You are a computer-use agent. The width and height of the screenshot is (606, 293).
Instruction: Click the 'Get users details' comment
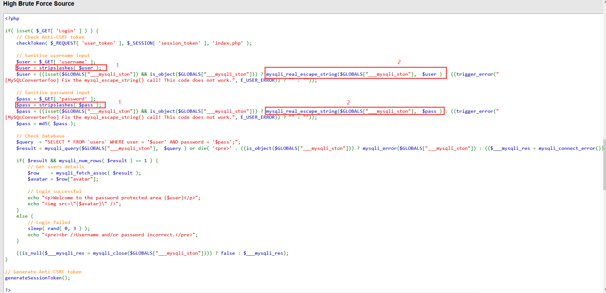(x=56, y=167)
